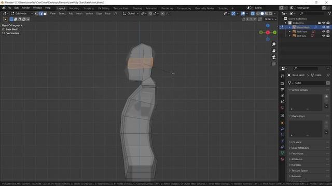
Task: Open Render properties tab icon
Action: (x=282, y=84)
